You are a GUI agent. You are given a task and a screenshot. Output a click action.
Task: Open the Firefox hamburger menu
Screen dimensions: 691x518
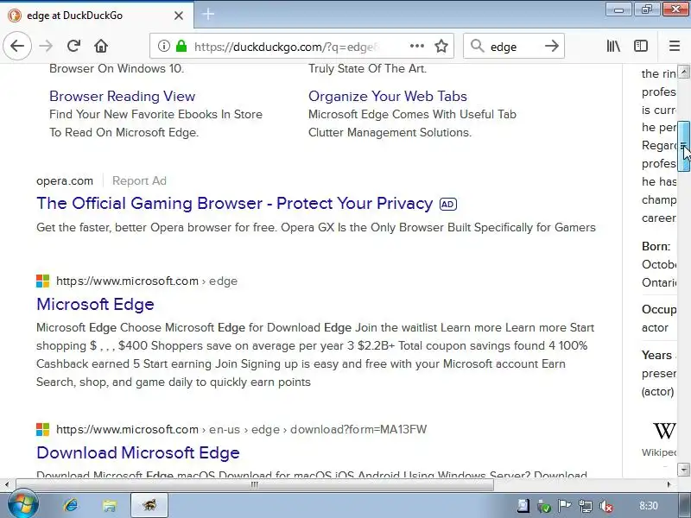675,46
